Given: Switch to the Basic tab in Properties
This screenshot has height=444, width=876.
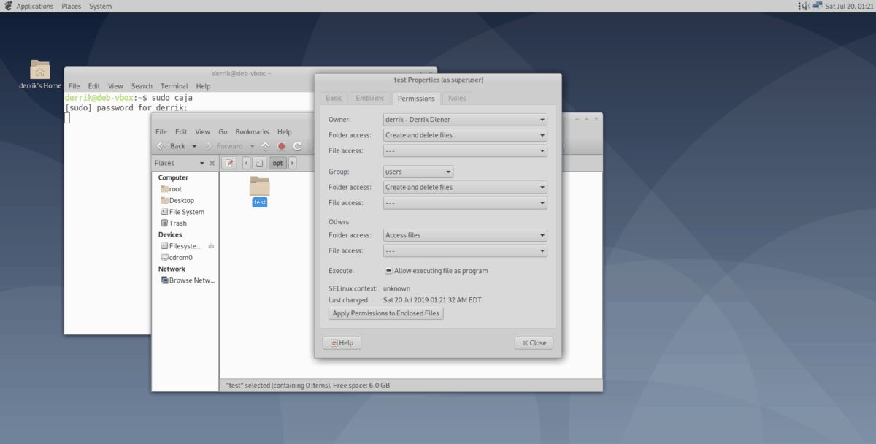Looking at the screenshot, I should [x=334, y=99].
